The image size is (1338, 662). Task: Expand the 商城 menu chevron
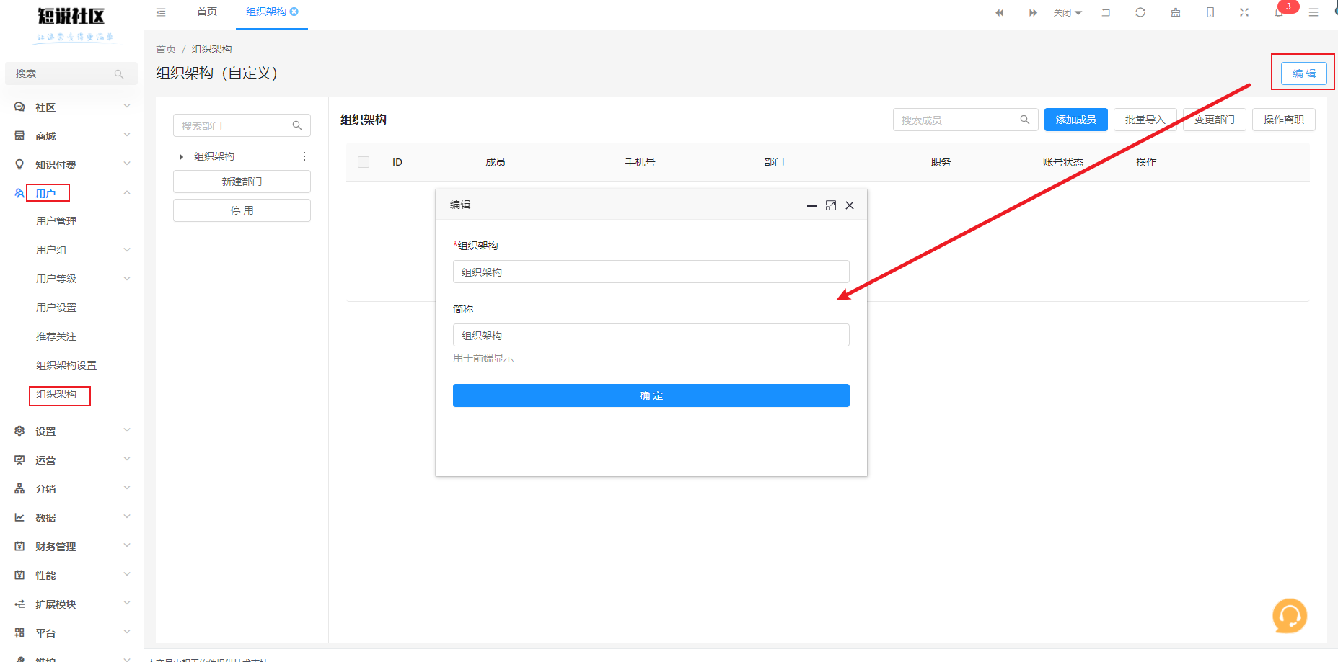tap(127, 135)
